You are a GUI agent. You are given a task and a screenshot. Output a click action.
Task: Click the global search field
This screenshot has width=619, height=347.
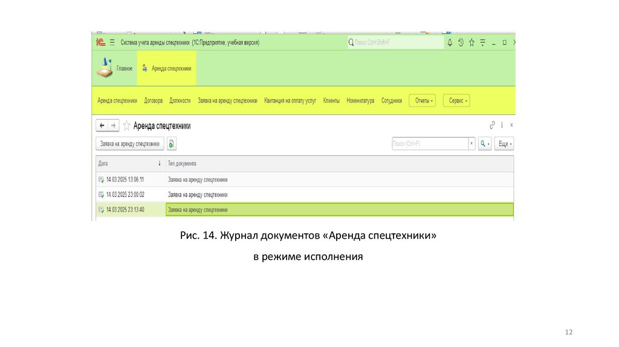click(x=395, y=42)
